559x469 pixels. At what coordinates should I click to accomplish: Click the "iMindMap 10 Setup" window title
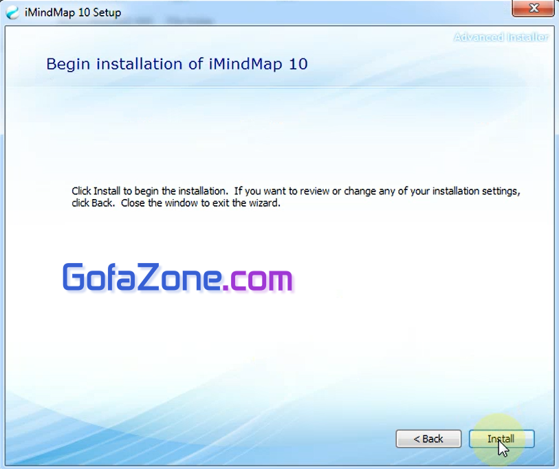(x=72, y=13)
